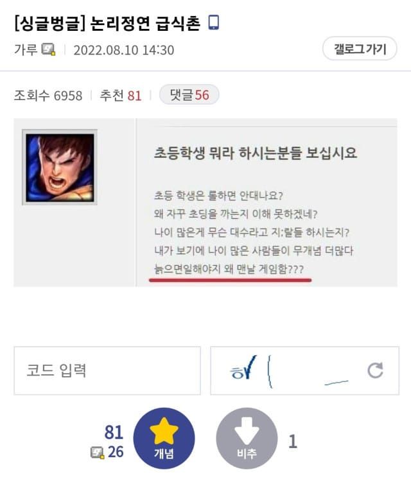The height and width of the screenshot is (477, 411).
Task: Click the 비추 downvote arrow button
Action: tap(247, 438)
